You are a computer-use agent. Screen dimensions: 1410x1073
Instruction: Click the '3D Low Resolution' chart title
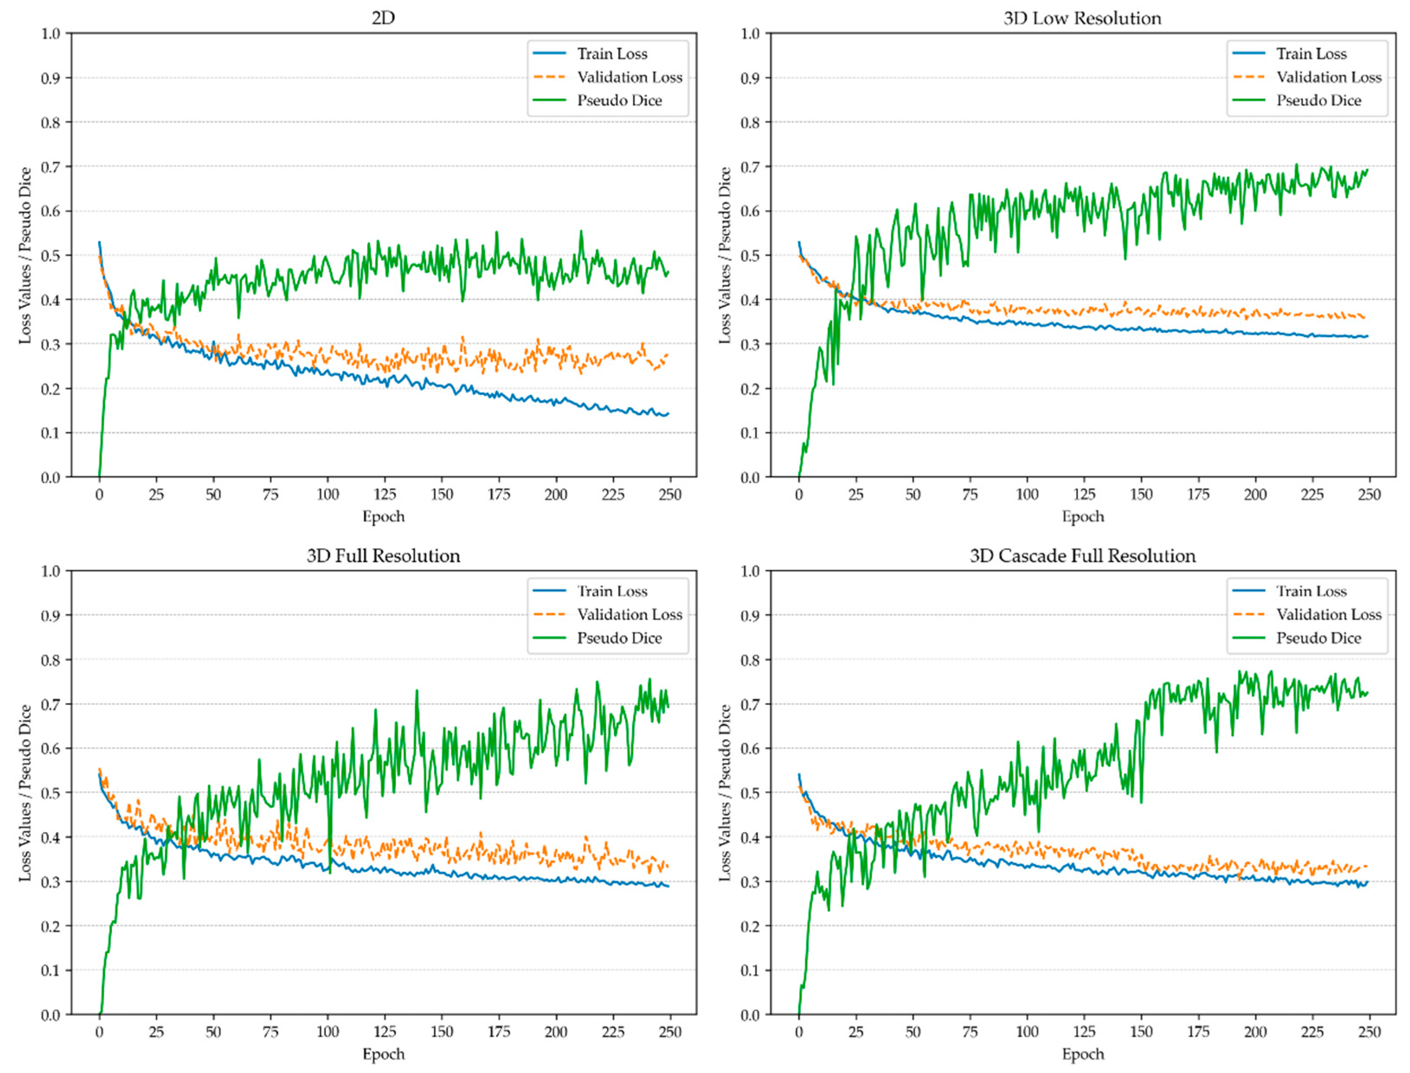point(1082,18)
